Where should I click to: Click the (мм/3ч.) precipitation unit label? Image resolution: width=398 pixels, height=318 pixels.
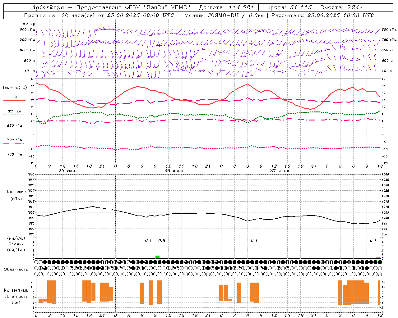16,238
